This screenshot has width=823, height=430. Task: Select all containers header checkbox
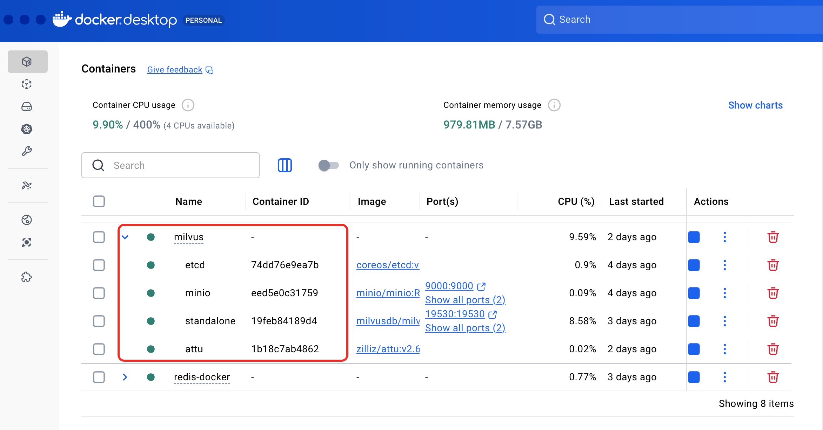[x=99, y=201]
